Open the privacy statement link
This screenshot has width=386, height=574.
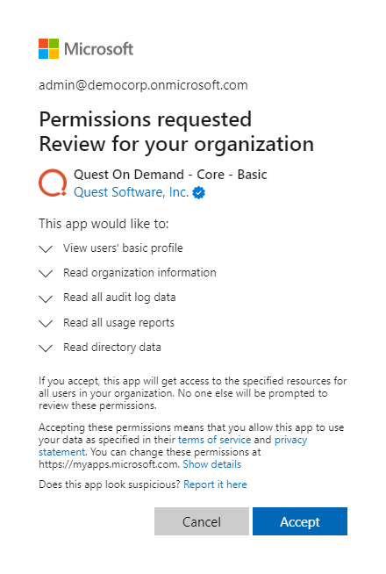[x=173, y=446]
